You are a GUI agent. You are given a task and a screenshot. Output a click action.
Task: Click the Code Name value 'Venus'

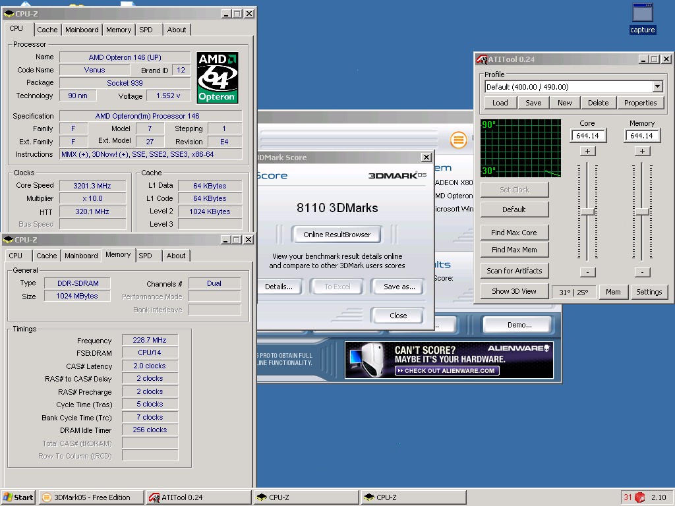(94, 70)
